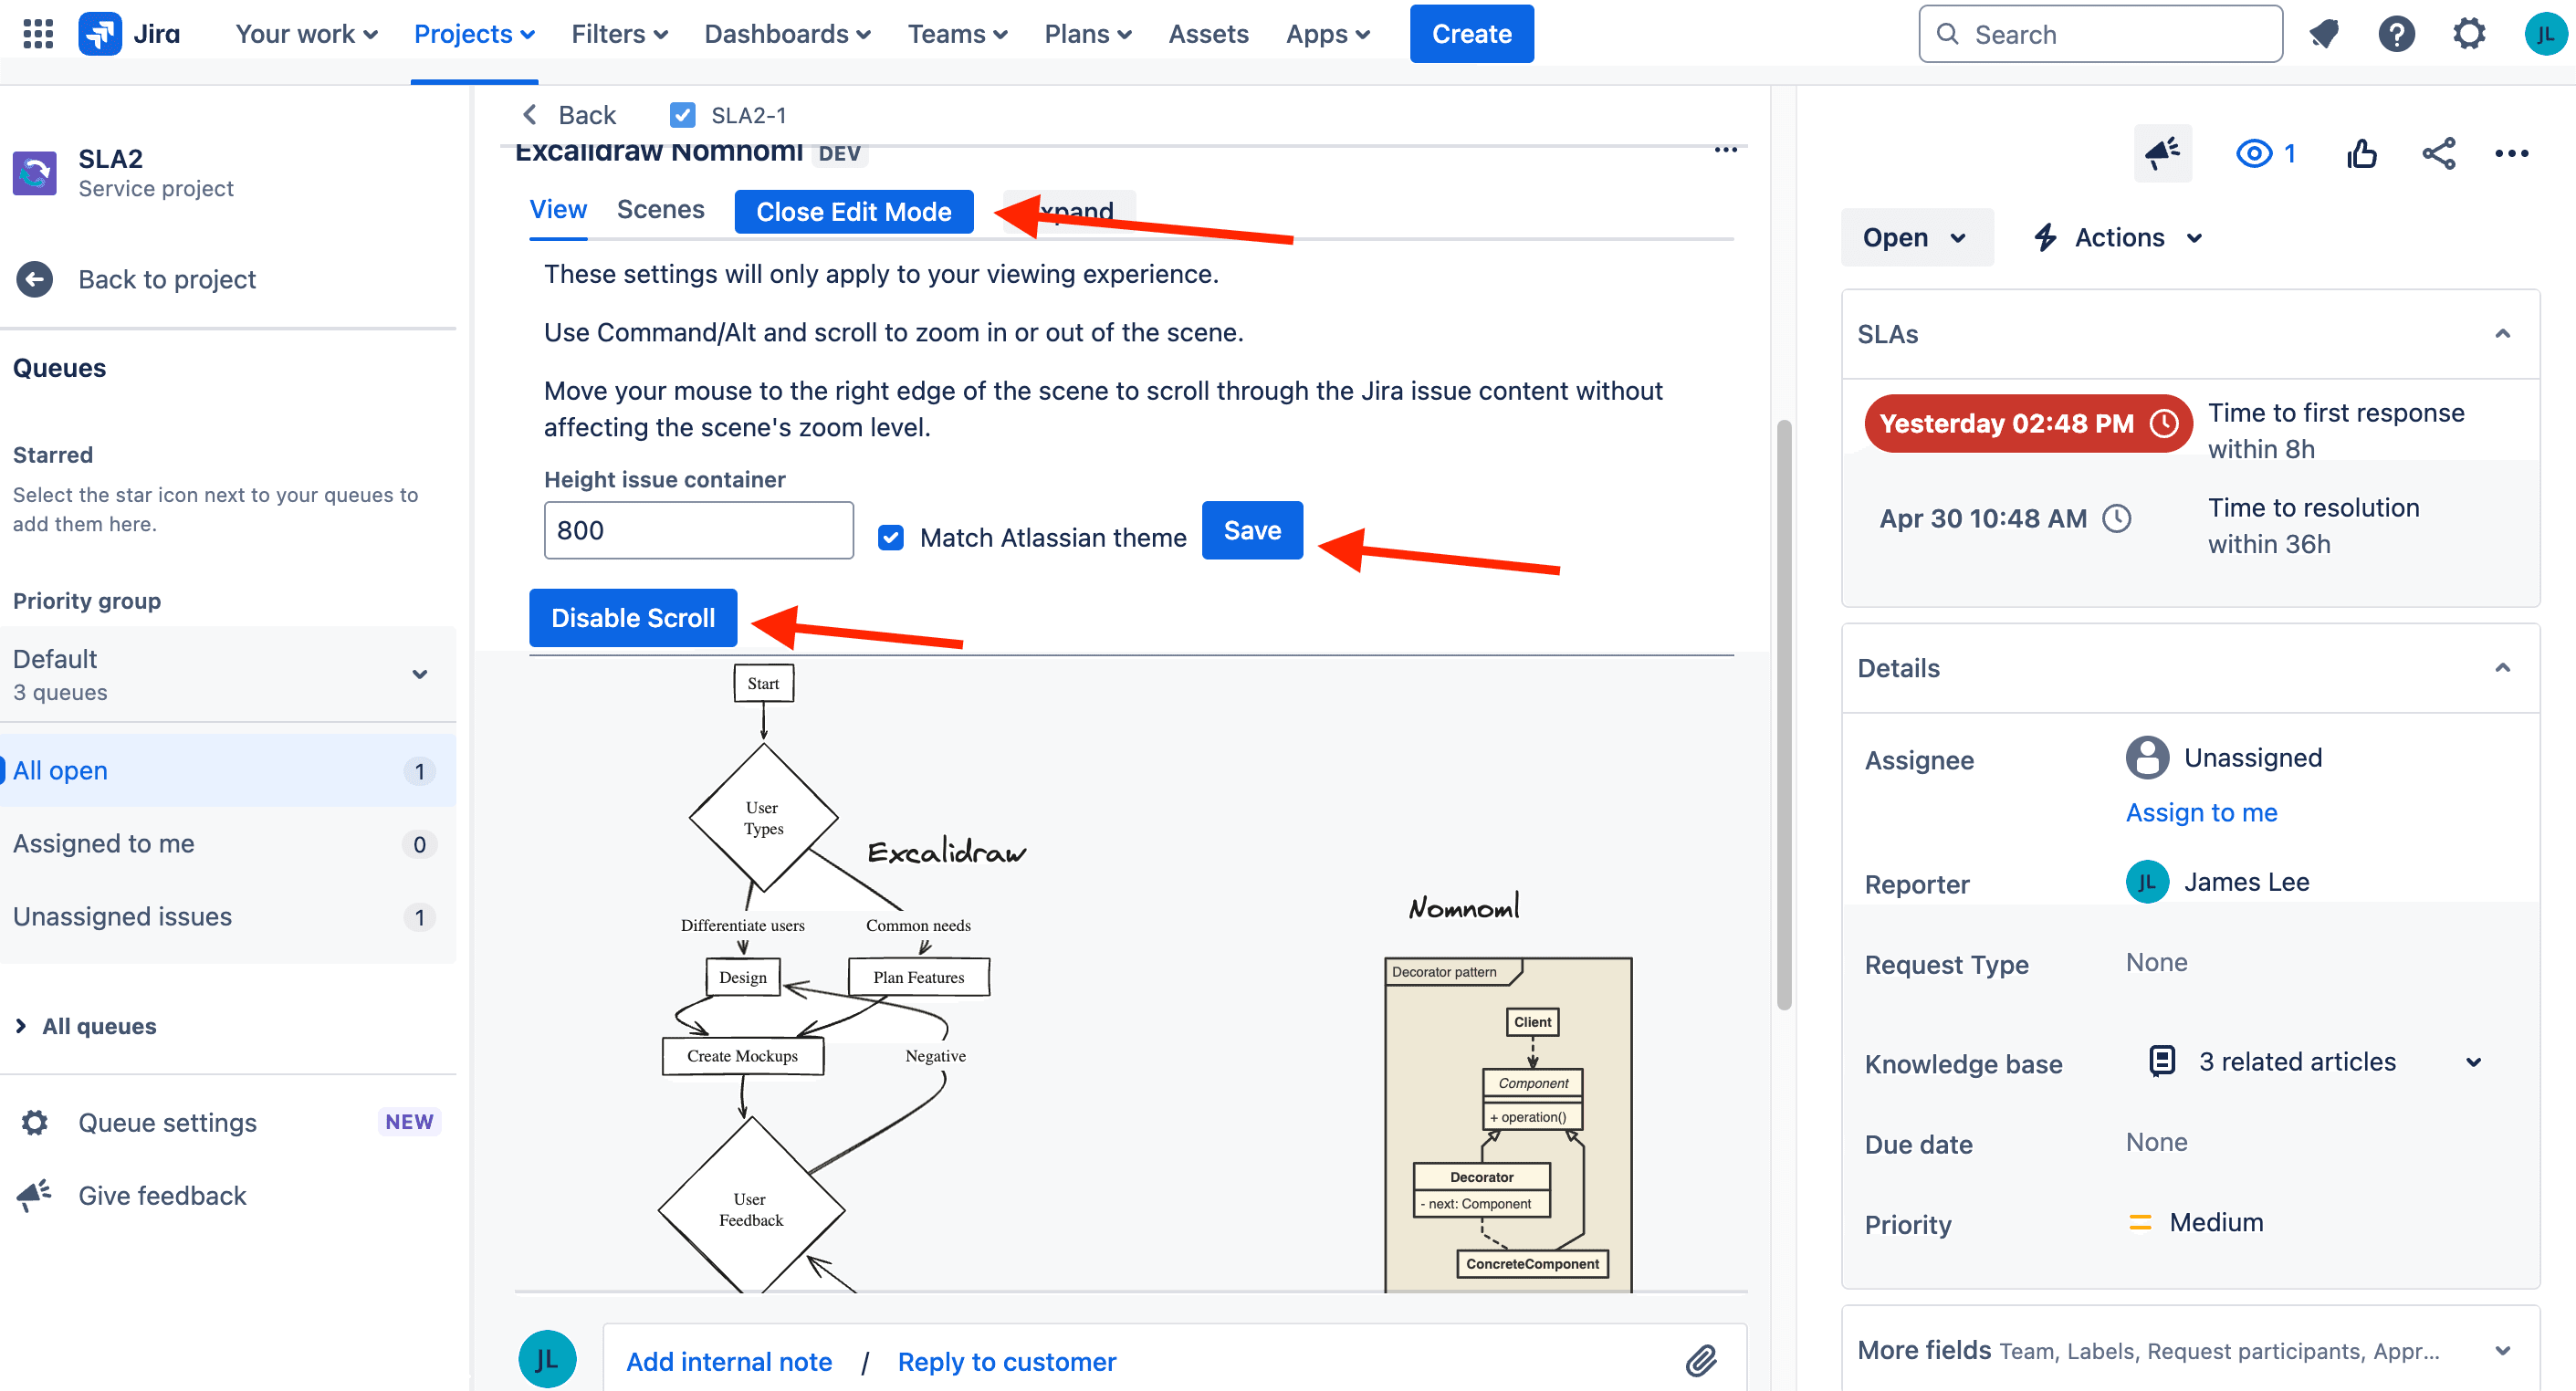This screenshot has width=2576, height=1391.
Task: Open the issue more actions ellipsis
Action: tap(2511, 153)
